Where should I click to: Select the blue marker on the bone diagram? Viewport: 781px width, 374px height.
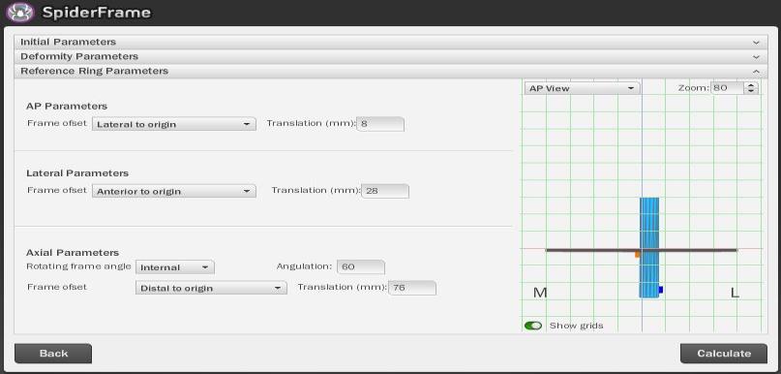point(661,290)
